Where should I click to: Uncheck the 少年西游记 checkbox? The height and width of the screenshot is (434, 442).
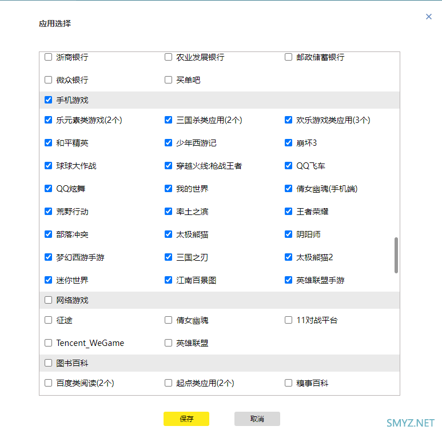pos(168,143)
